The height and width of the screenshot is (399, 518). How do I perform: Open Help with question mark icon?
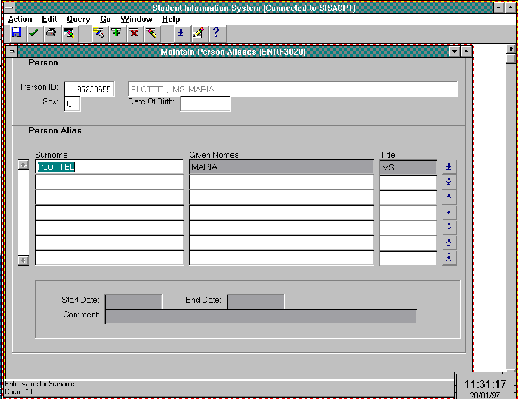(215, 33)
